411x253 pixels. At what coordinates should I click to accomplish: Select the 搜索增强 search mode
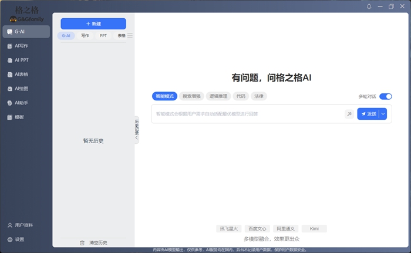click(x=191, y=96)
